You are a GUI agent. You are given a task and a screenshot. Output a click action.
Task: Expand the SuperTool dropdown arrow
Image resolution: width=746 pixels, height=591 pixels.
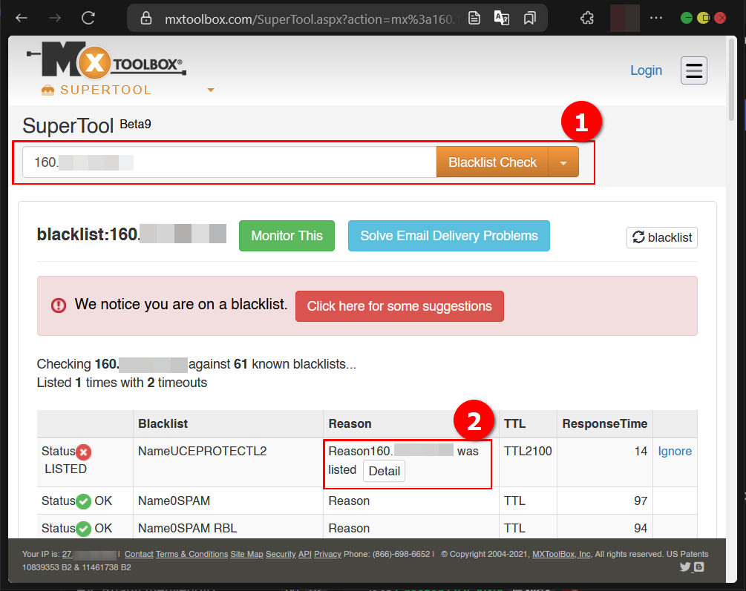click(x=211, y=90)
